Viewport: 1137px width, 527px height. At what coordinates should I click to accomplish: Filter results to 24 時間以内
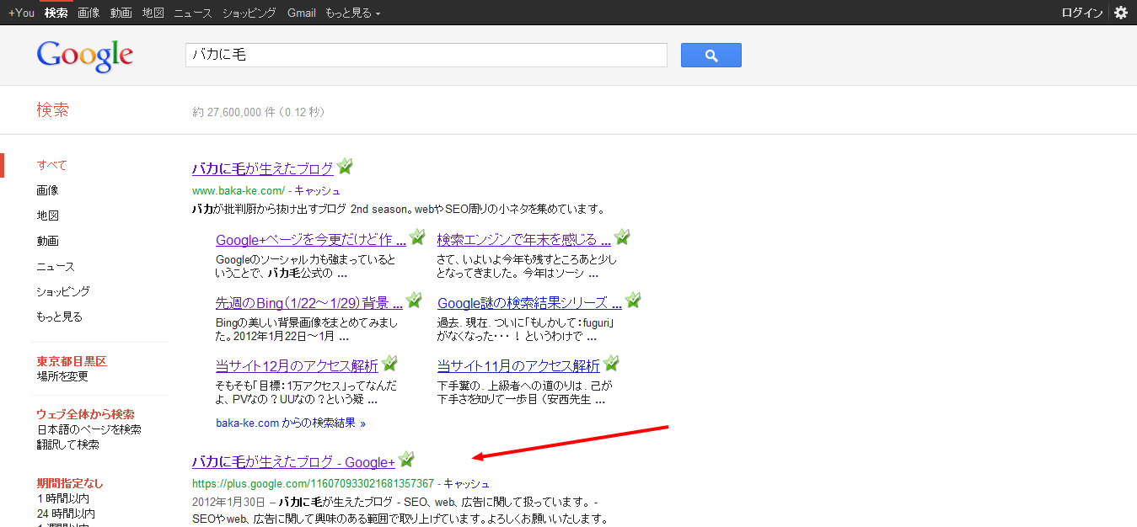(66, 514)
